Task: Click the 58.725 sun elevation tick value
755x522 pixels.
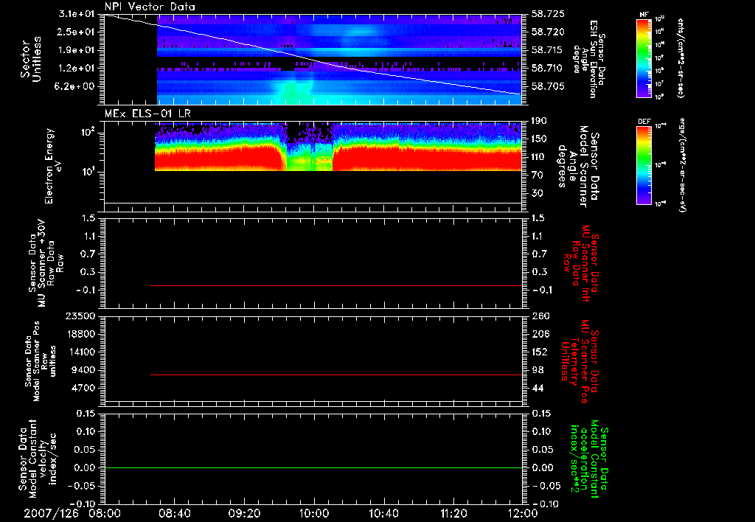Action: [x=548, y=15]
